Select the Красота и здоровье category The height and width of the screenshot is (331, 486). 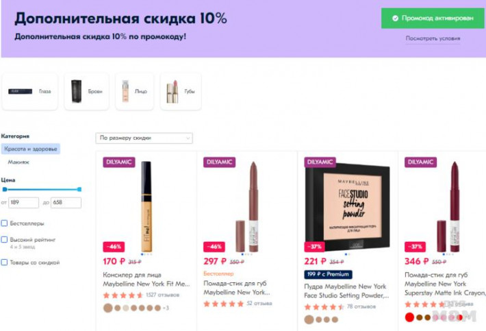click(31, 149)
